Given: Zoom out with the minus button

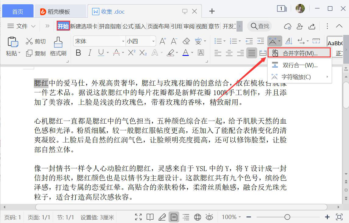Looking at the screenshot, I should pos(249,217).
